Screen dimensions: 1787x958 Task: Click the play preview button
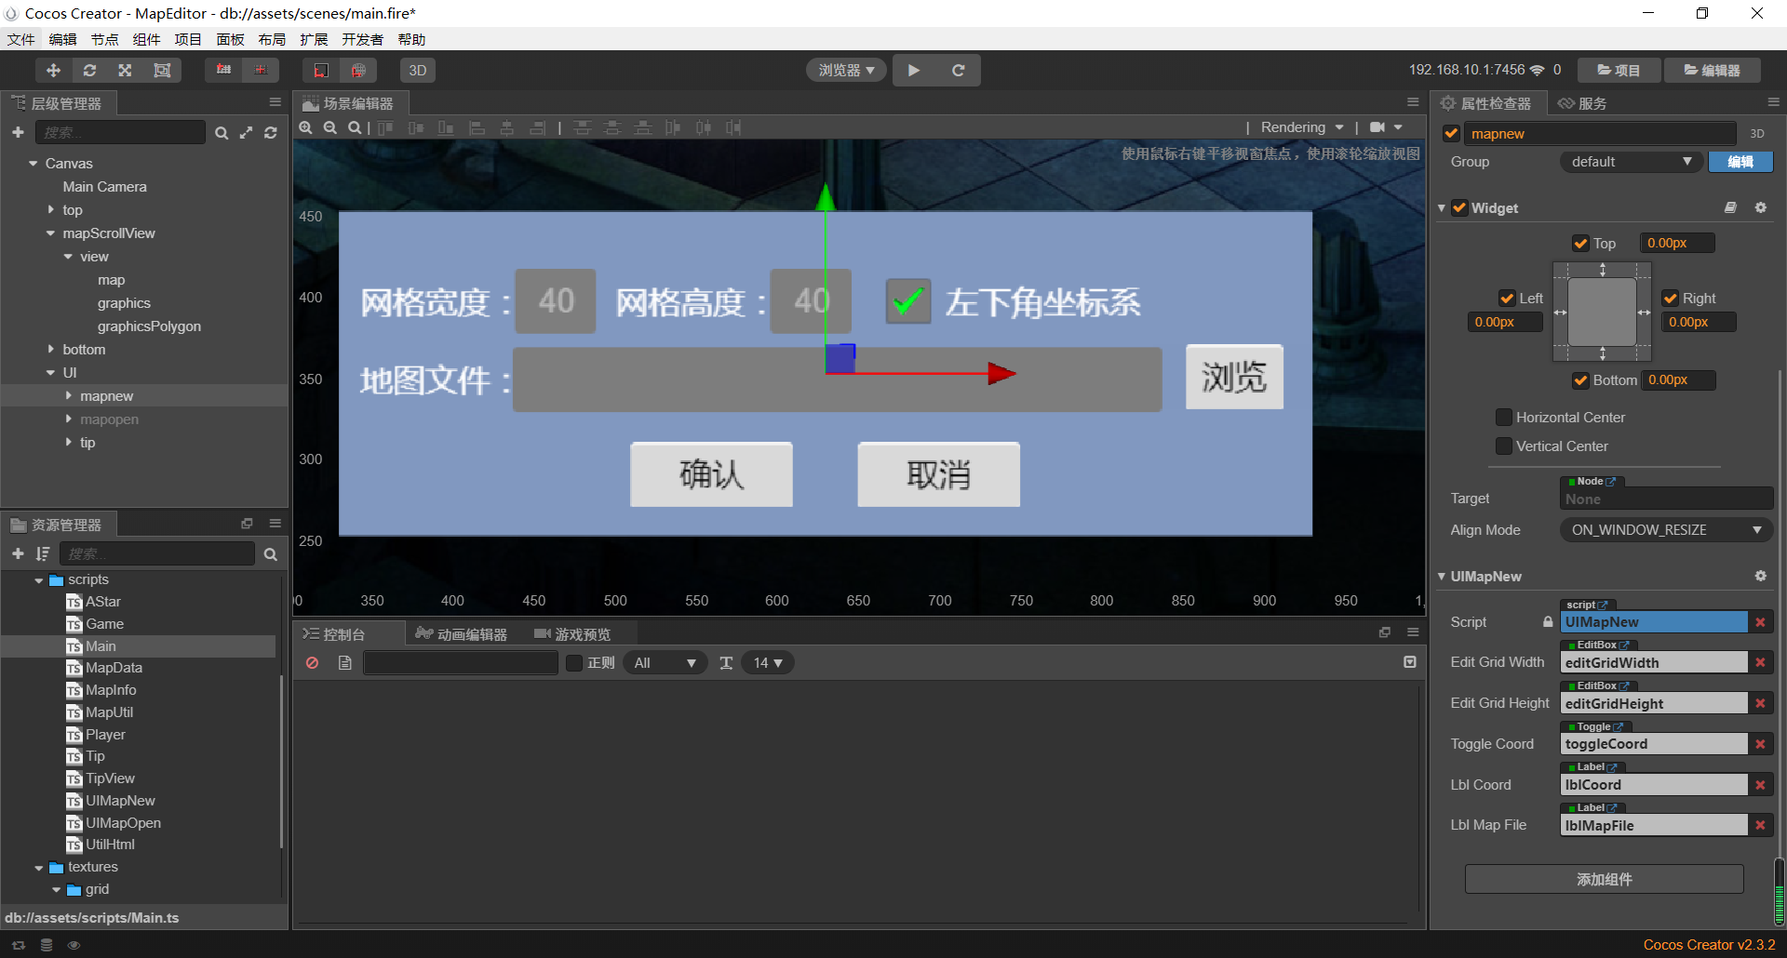point(914,71)
